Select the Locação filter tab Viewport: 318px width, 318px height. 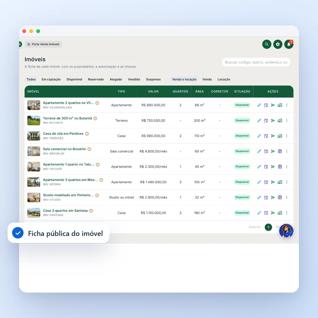click(224, 79)
